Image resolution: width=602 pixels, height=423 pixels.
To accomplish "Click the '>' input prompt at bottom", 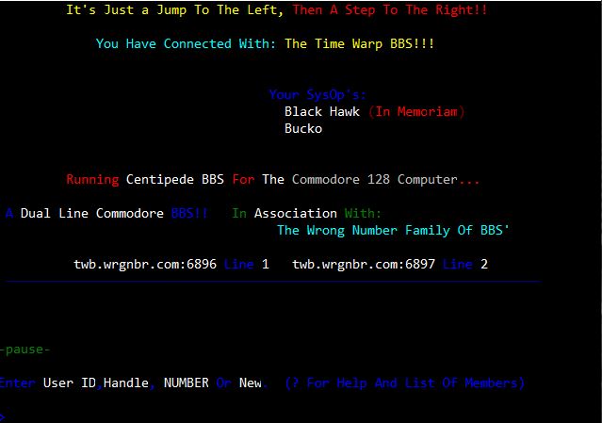I will point(2,416).
